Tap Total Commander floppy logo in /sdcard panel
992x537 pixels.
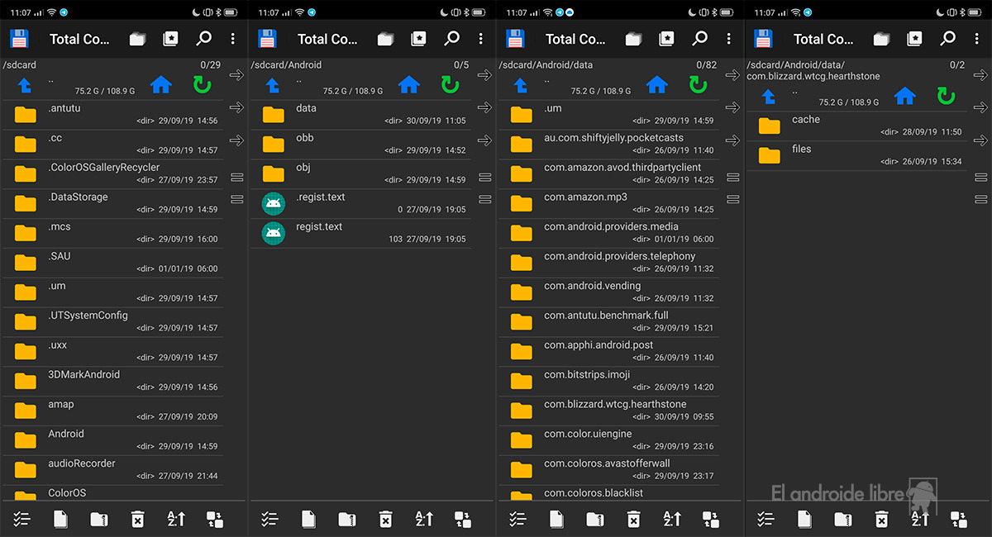(20, 39)
